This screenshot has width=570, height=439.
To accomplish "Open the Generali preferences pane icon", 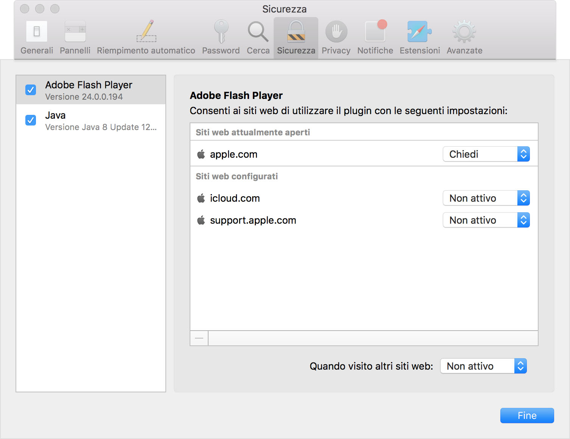I will 37,31.
